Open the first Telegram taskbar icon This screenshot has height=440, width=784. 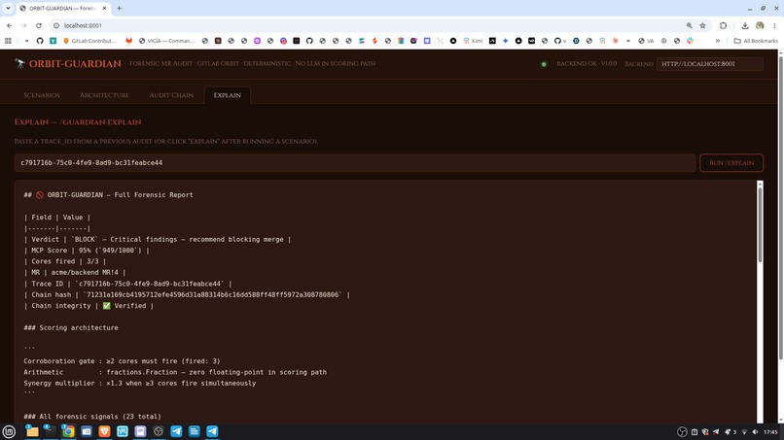[x=176, y=431]
